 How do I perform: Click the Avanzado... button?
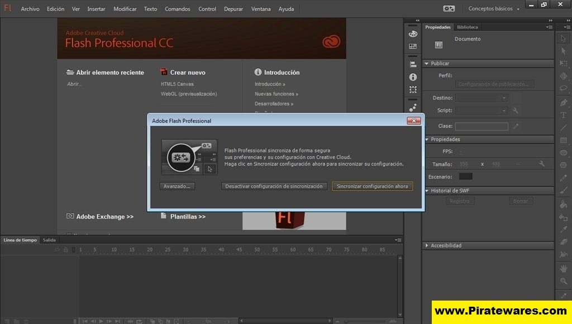(x=177, y=186)
